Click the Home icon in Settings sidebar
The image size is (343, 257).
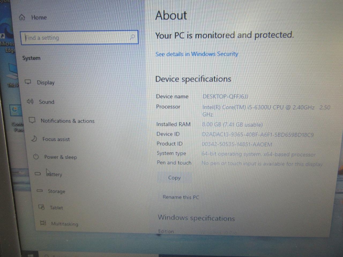pos(22,17)
